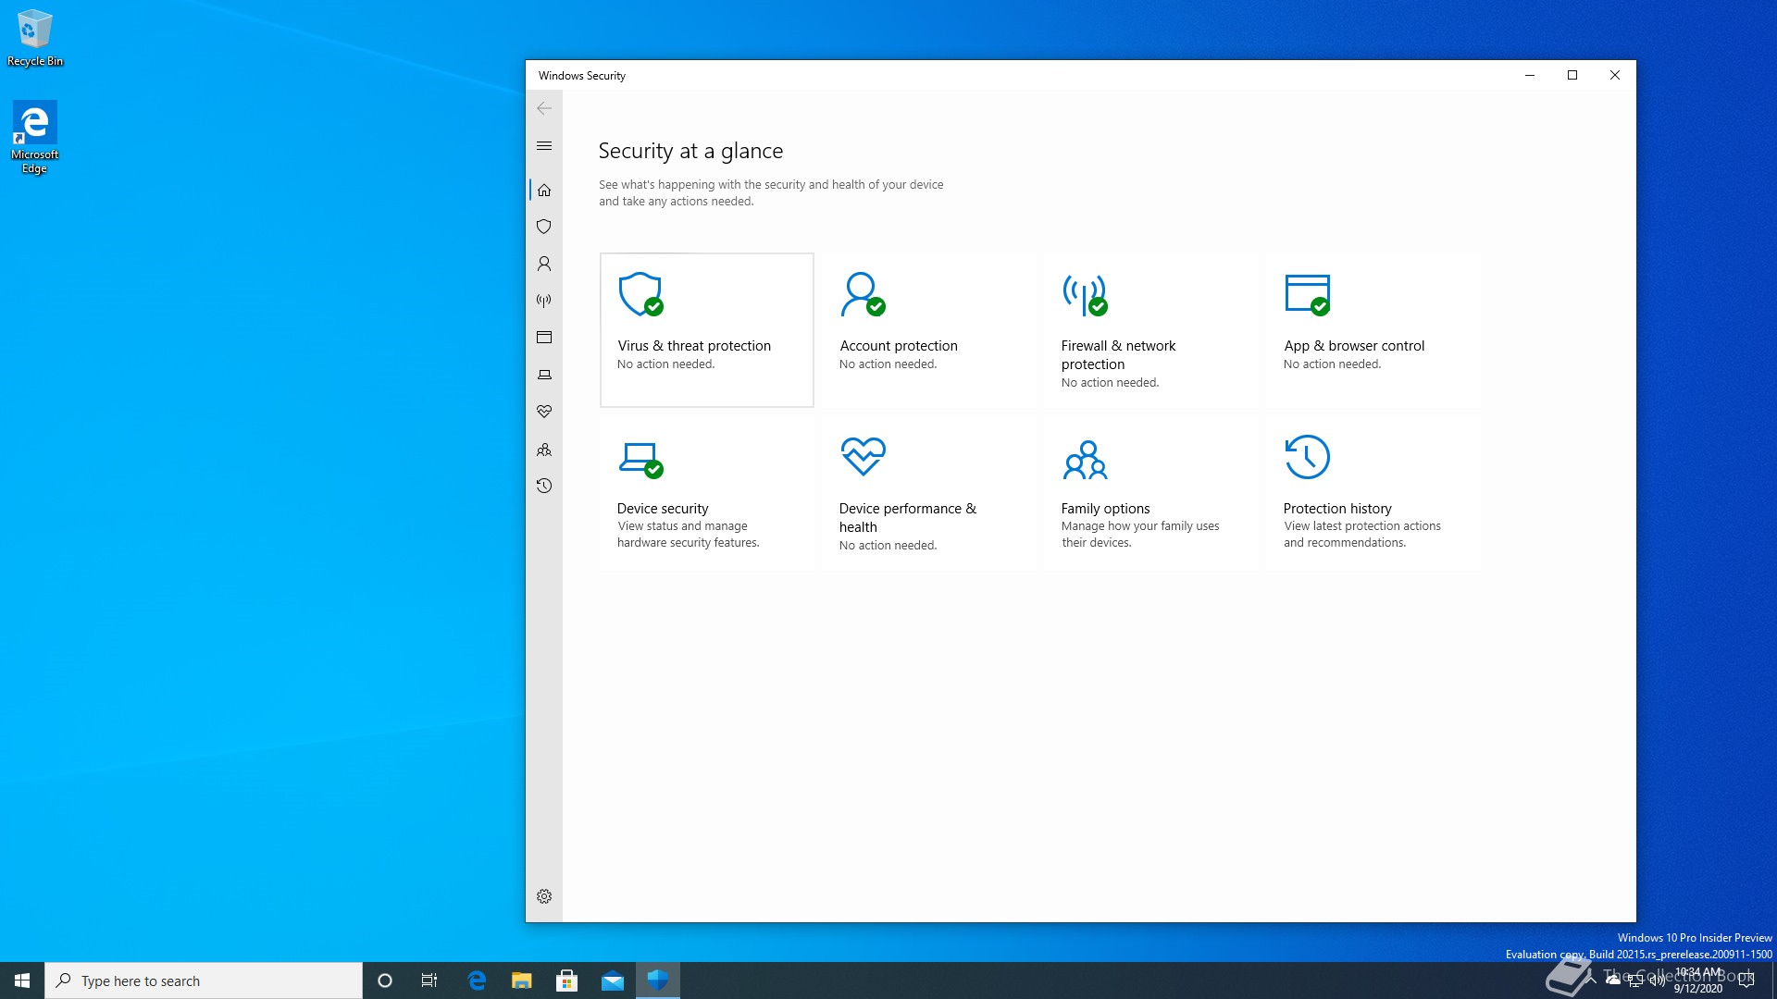Select Windows Security shield on taskbar

click(x=658, y=980)
